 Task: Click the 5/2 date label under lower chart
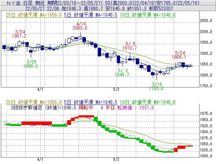click(x=116, y=160)
